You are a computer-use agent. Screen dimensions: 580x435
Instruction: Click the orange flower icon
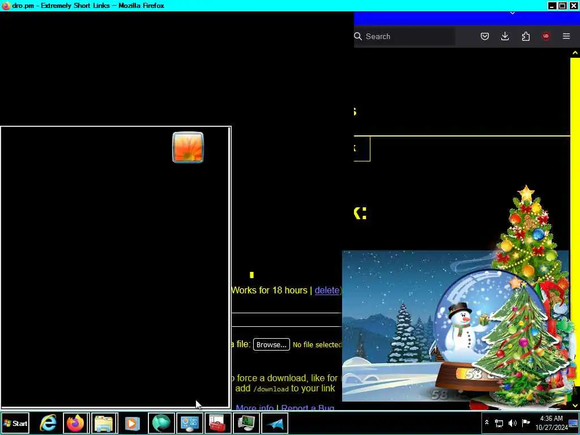pos(188,147)
